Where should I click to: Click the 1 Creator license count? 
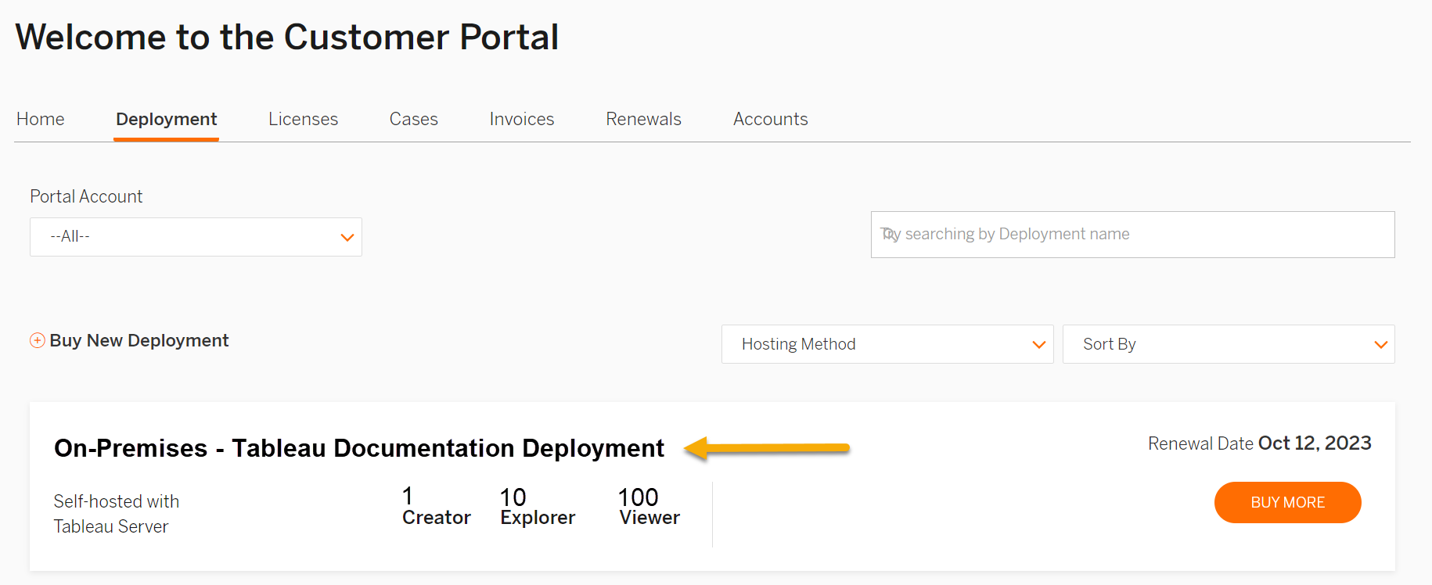(436, 507)
